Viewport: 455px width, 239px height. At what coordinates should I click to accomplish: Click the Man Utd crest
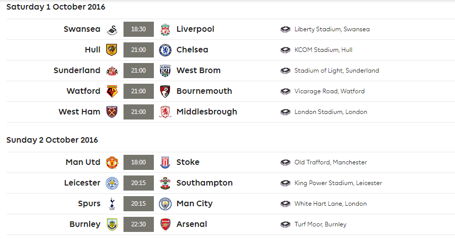point(112,162)
